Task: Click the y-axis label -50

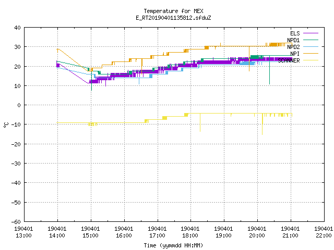Action: tap(16, 203)
